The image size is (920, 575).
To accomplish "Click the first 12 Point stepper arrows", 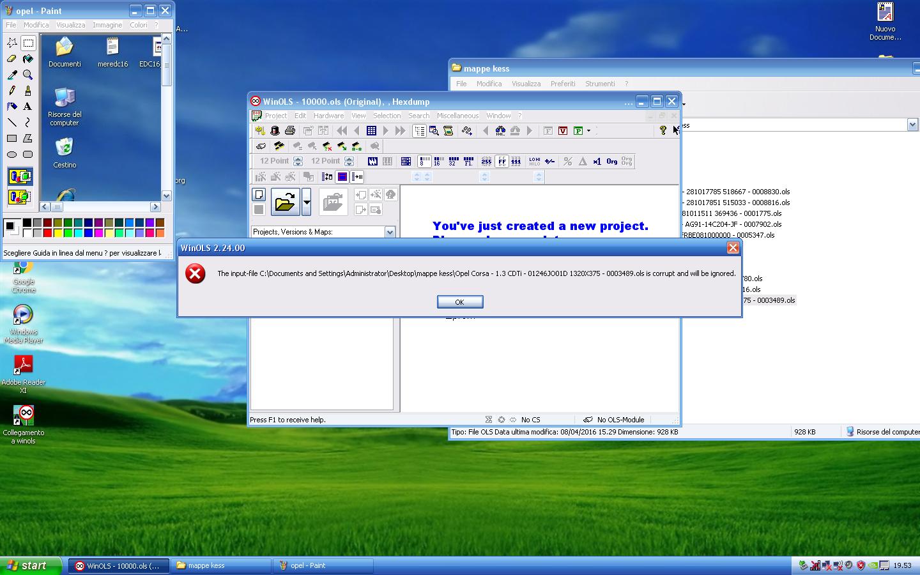I will click(x=298, y=162).
